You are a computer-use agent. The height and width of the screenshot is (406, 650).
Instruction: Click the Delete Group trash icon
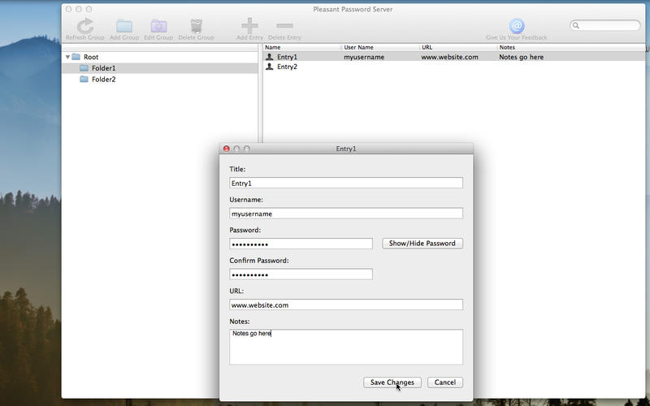pos(196,27)
